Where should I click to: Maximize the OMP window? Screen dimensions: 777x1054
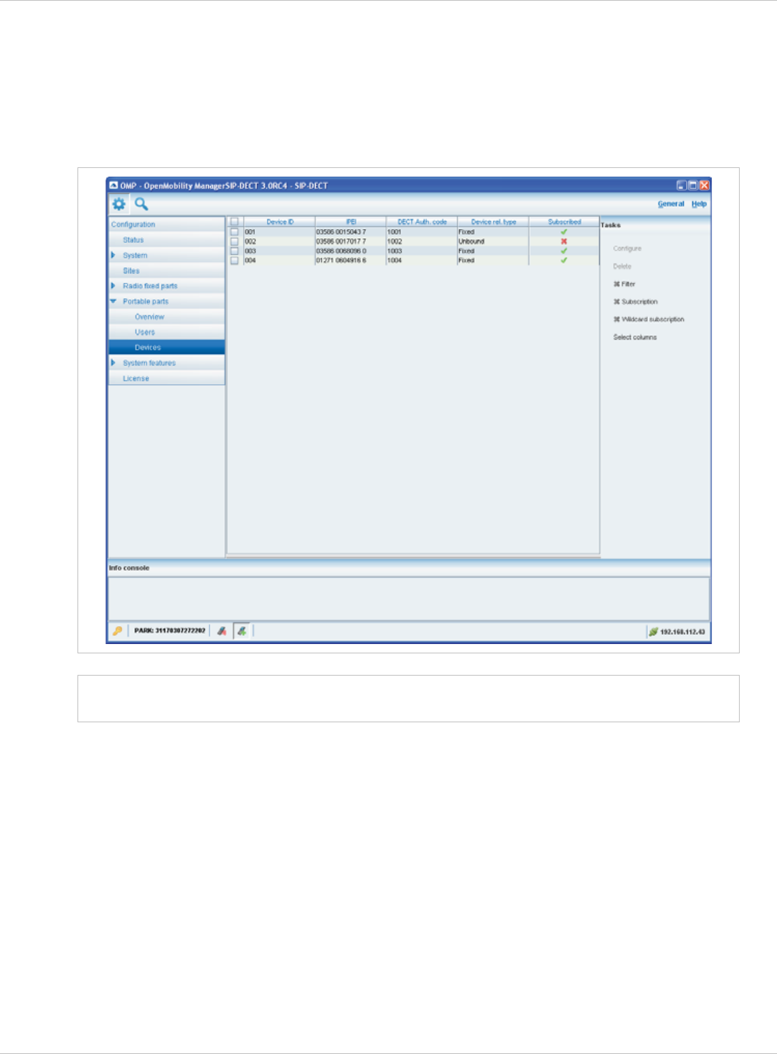(x=692, y=185)
